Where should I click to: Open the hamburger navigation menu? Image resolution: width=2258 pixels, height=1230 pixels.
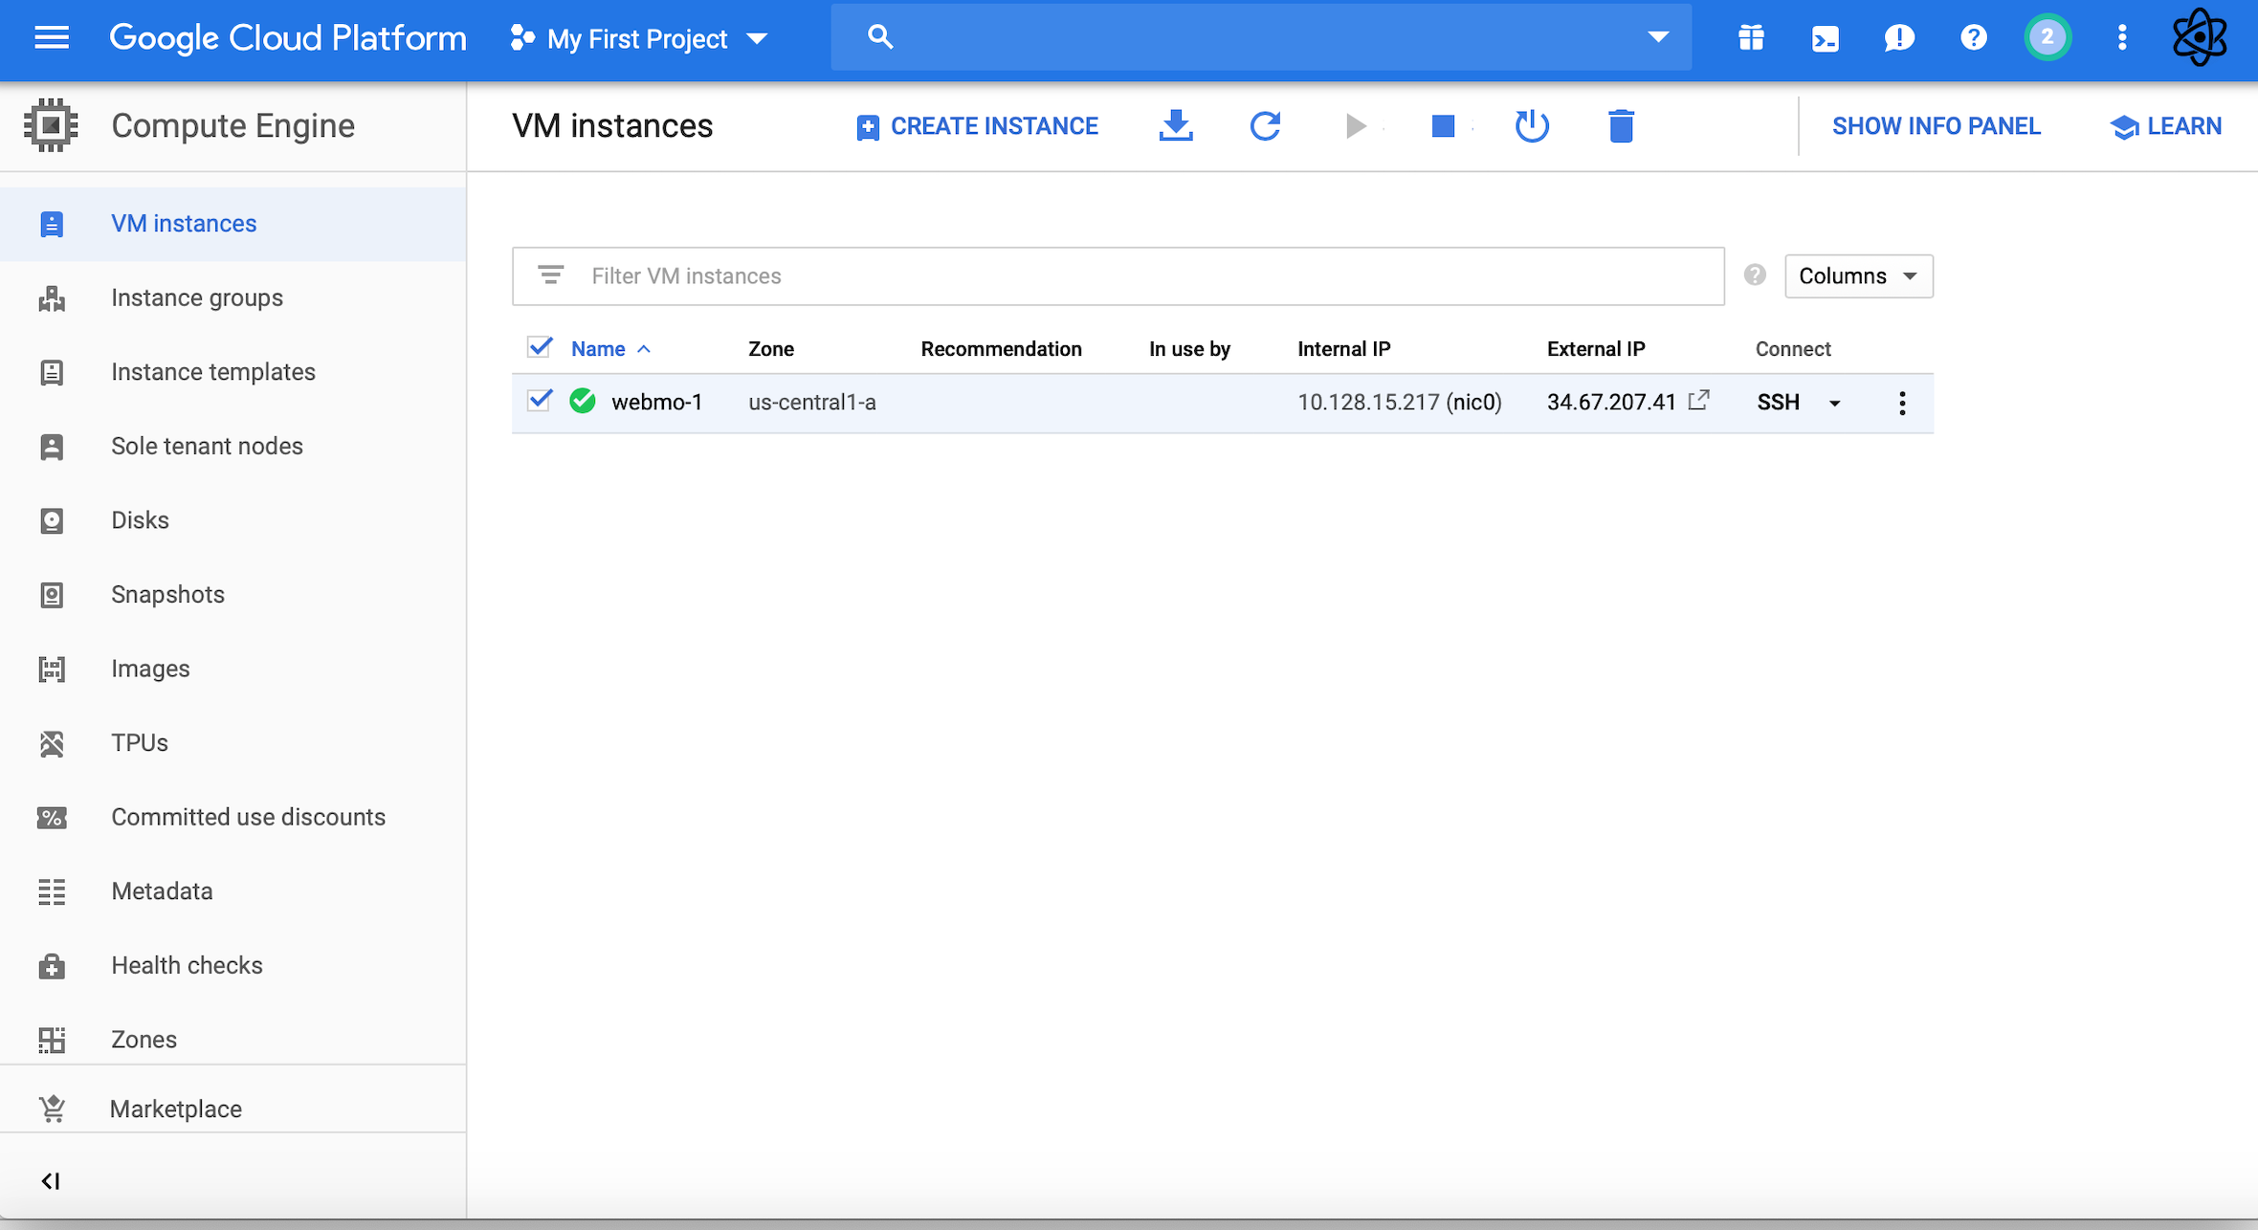pos(52,38)
